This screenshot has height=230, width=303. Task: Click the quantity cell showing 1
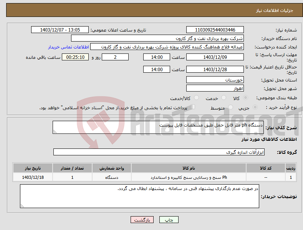click(x=72, y=177)
